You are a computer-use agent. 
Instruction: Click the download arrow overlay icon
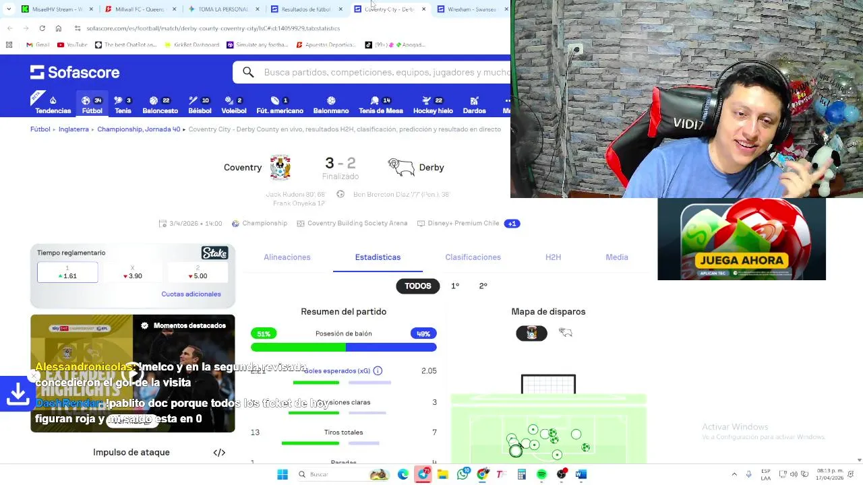click(x=18, y=394)
